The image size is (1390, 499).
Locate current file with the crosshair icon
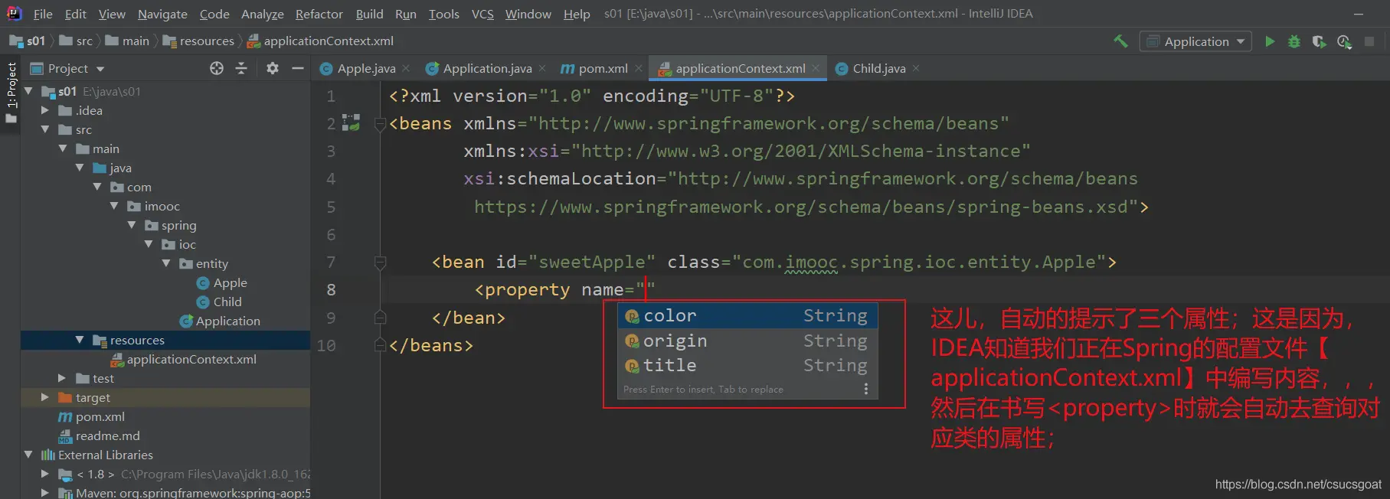pos(217,68)
